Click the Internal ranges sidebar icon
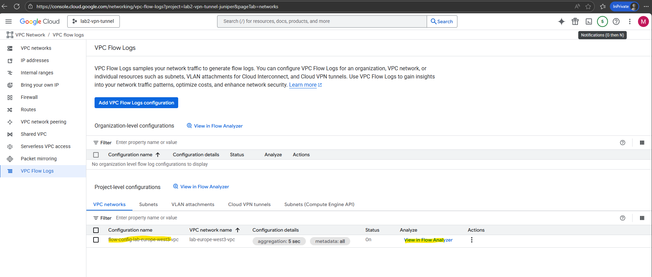 click(x=10, y=73)
